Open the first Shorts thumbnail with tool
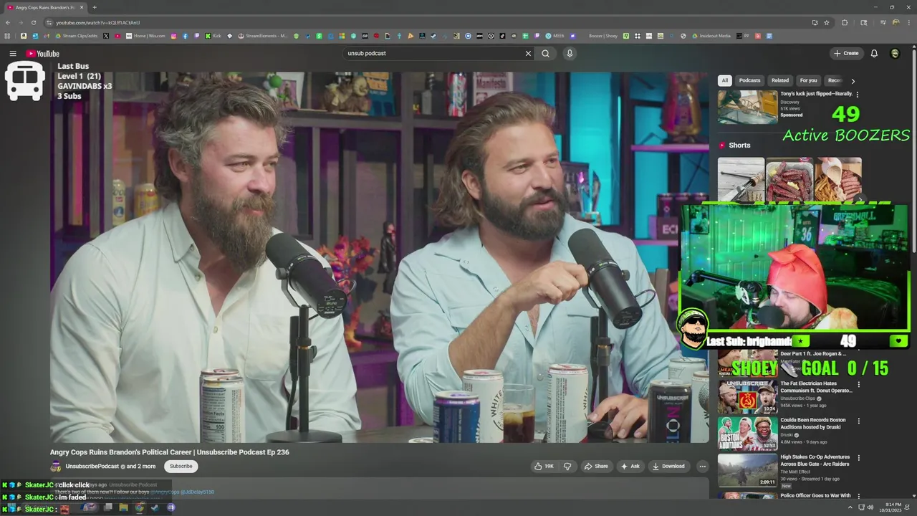 [x=741, y=180]
